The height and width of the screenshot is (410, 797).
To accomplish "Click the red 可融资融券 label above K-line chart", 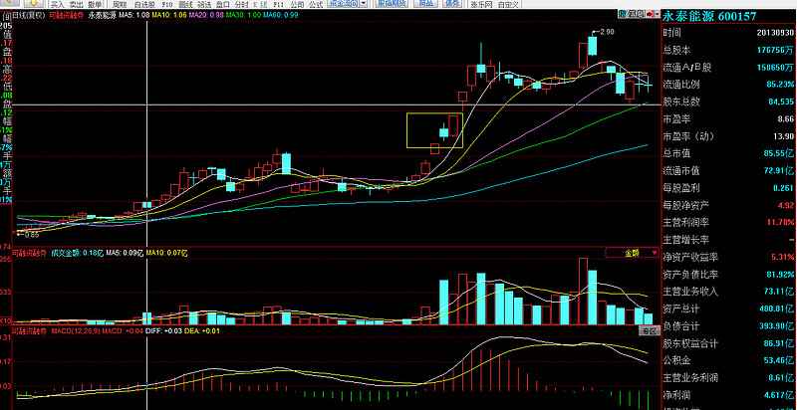I will pos(66,15).
